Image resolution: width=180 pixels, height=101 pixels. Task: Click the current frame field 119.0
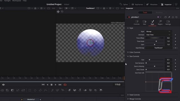[x=118, y=84]
